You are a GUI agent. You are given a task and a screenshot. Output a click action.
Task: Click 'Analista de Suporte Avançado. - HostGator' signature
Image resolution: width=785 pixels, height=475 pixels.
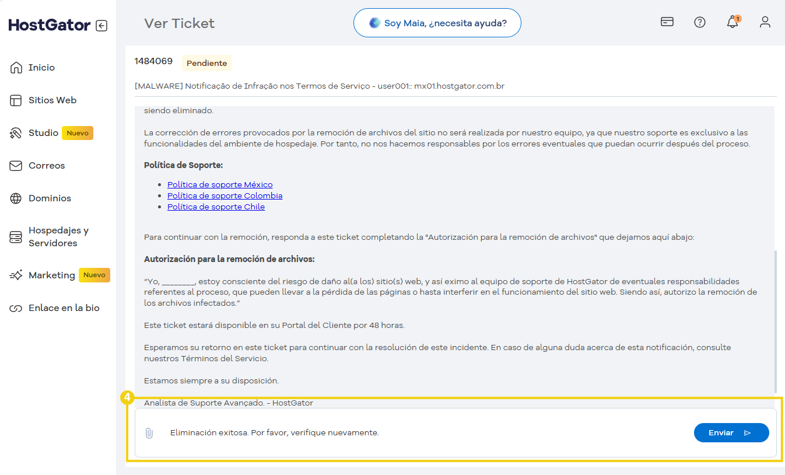pyautogui.click(x=229, y=403)
